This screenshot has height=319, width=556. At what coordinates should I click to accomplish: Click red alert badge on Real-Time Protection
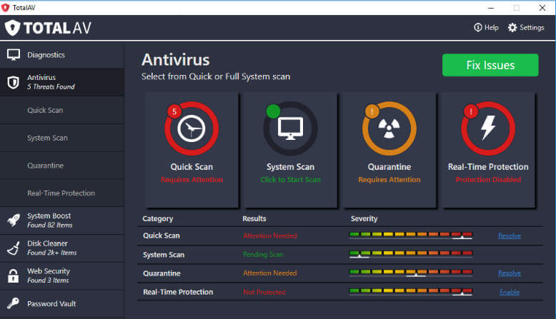[x=470, y=111]
